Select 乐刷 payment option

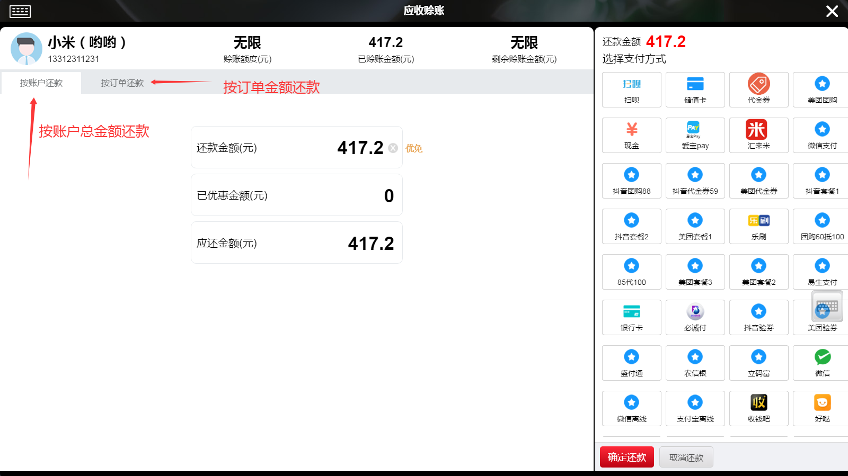point(758,226)
